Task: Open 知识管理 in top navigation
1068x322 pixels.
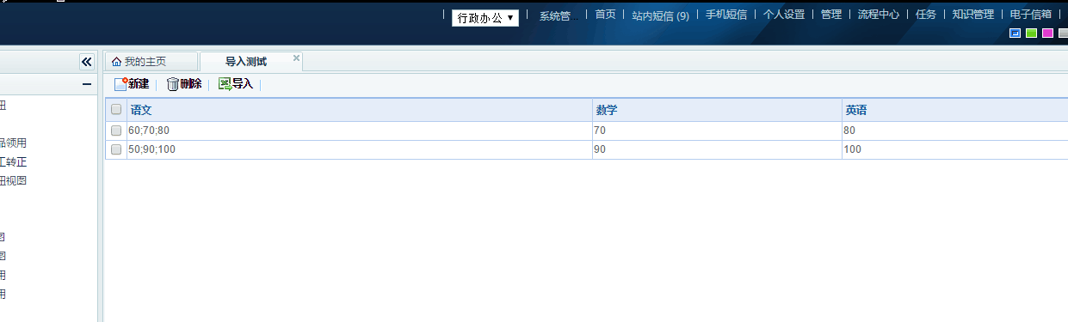Action: [973, 15]
